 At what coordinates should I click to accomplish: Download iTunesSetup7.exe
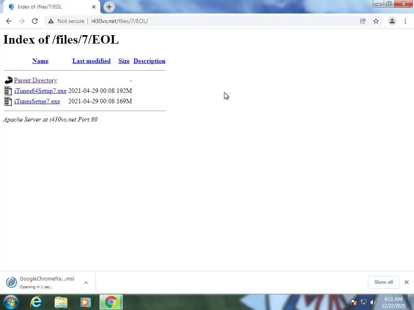click(37, 101)
